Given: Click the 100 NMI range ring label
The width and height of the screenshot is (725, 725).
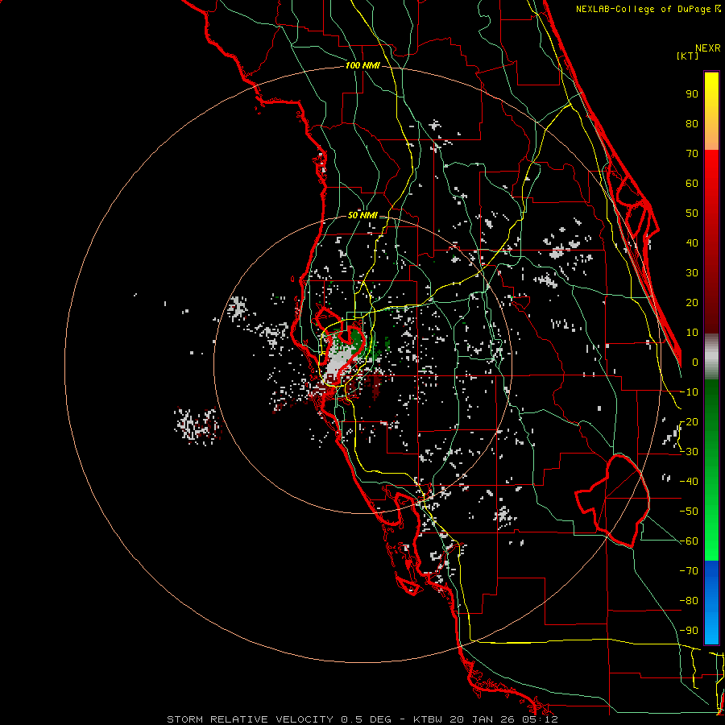Looking at the screenshot, I should tap(362, 65).
